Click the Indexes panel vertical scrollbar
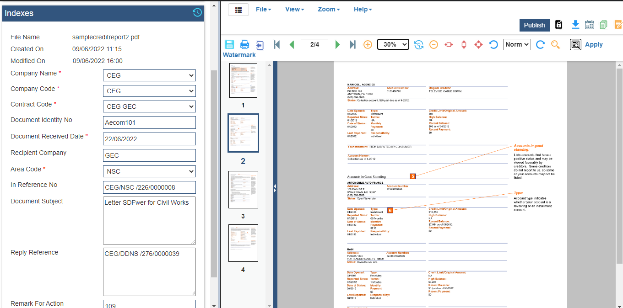The image size is (623, 308). point(214,174)
